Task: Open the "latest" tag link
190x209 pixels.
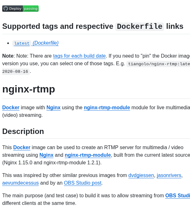Action: click(22, 43)
